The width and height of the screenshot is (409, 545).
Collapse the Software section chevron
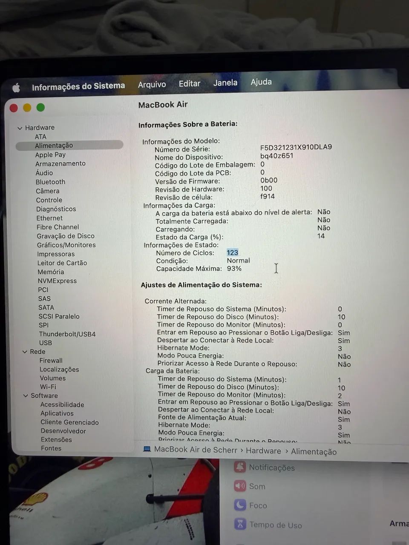(26, 396)
